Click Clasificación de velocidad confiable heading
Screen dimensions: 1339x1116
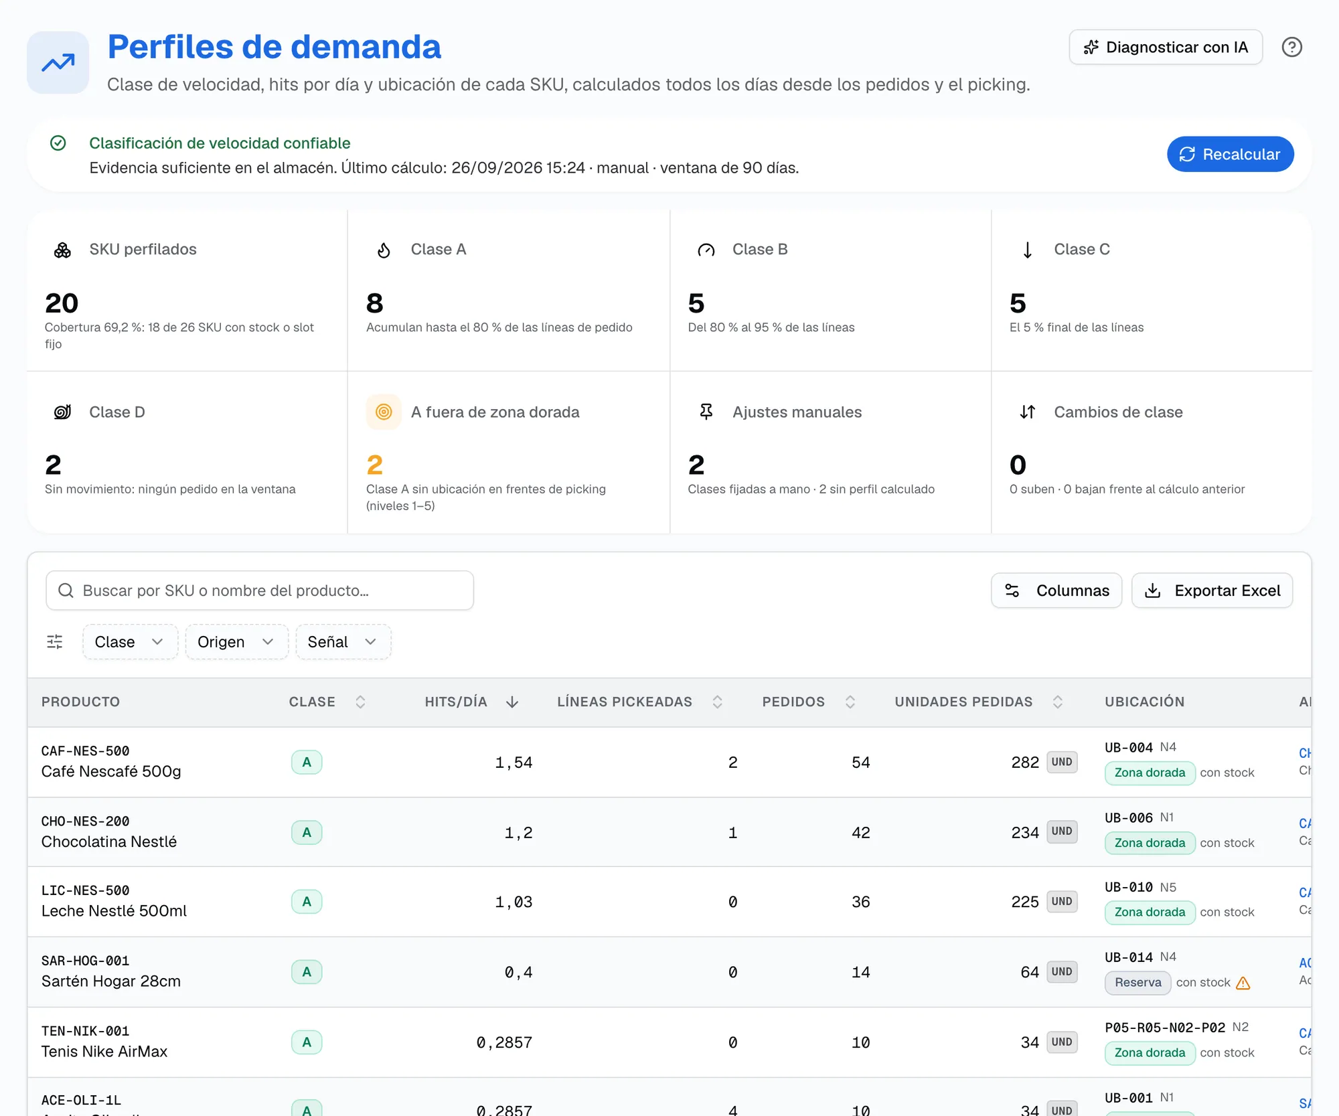(220, 143)
